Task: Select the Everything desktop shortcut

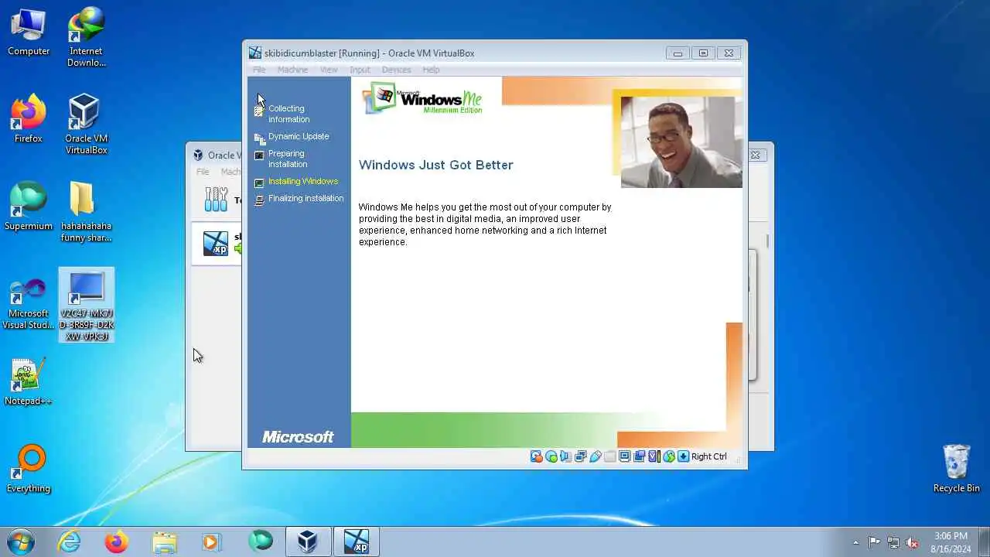Action: (x=29, y=469)
